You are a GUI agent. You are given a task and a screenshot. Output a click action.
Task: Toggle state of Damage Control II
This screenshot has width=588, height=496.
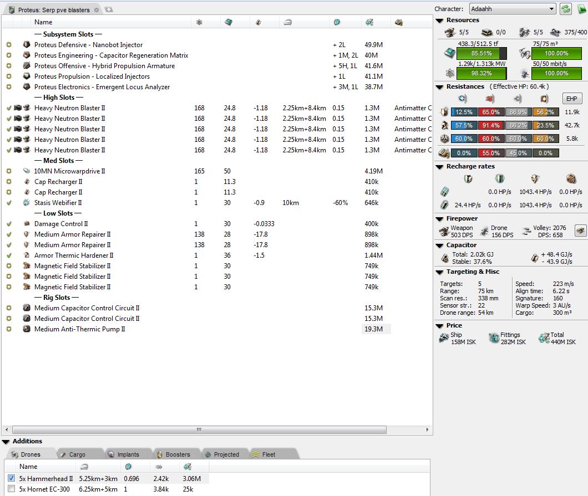pyautogui.click(x=9, y=224)
